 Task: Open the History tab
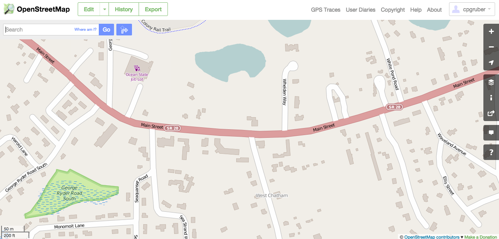click(124, 9)
